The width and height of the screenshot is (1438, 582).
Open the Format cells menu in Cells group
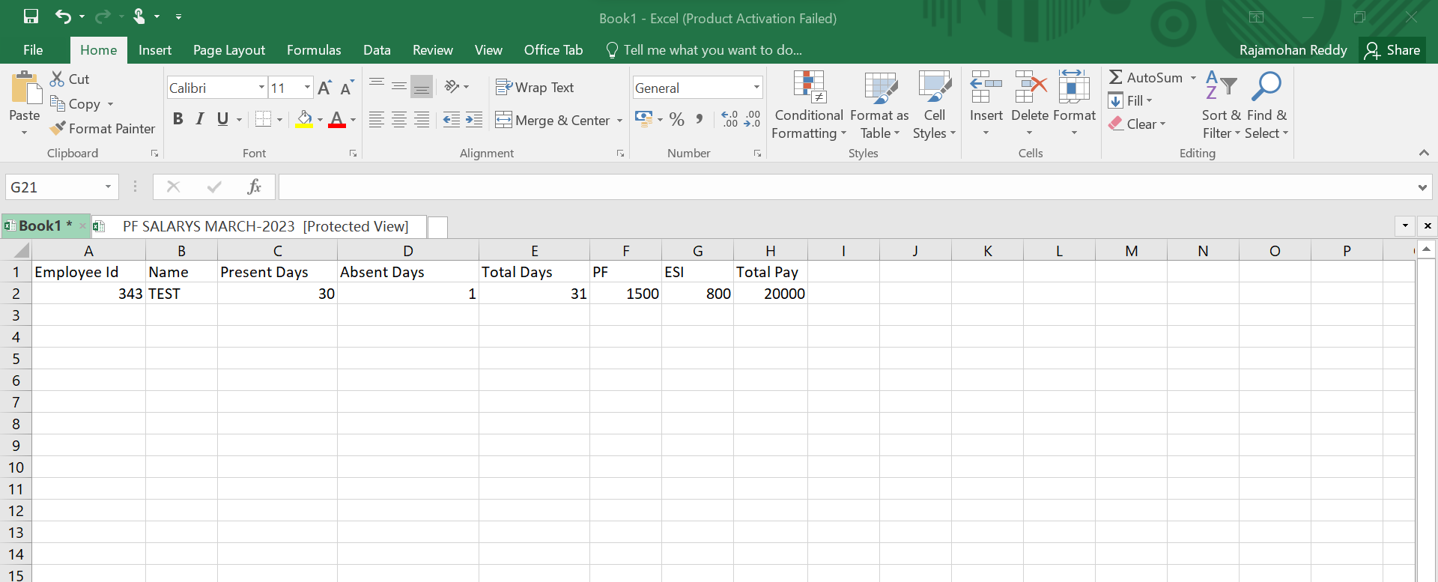pos(1074,105)
